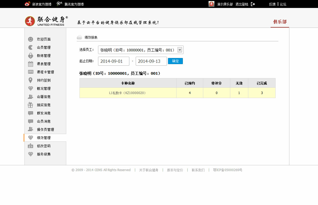The width and height of the screenshot is (318, 205).
Task: Click the ID card icon for 修改密码
Action: click(x=30, y=146)
